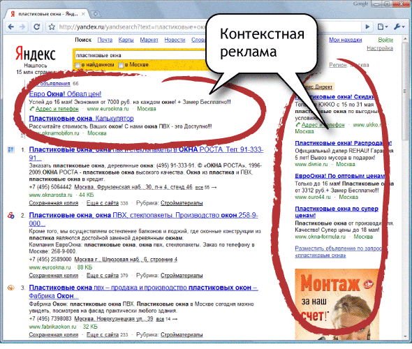Click the go arrow beside the address bar
Image resolution: width=412 pixels, height=349 pixels.
(367, 27)
